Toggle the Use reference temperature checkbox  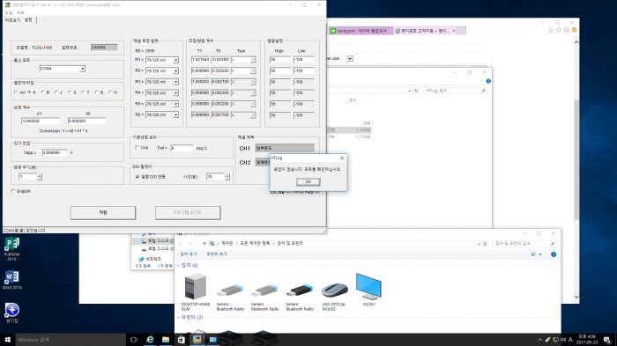click(x=137, y=148)
